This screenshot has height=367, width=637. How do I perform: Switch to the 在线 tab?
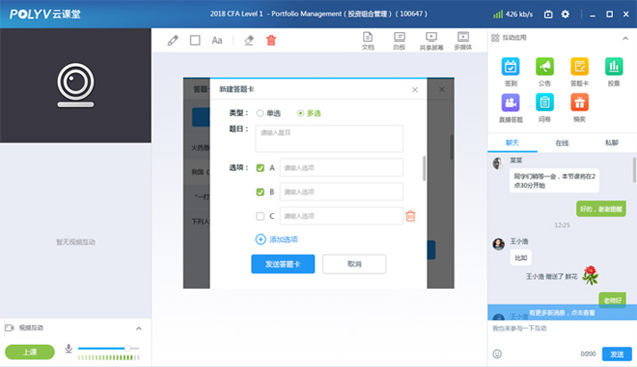562,143
